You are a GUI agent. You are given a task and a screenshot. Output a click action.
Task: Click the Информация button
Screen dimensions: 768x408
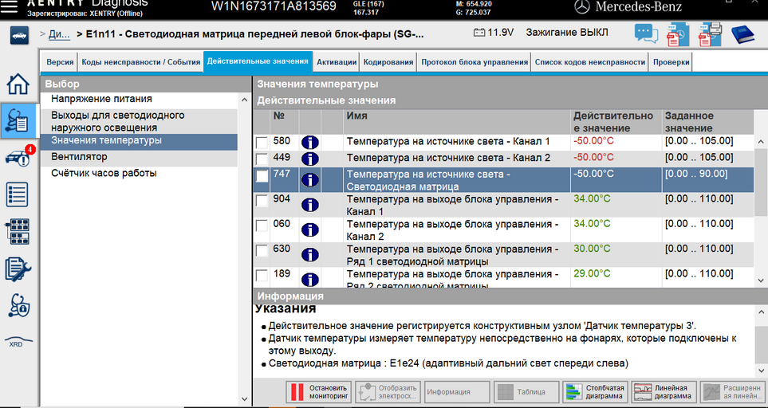(456, 392)
